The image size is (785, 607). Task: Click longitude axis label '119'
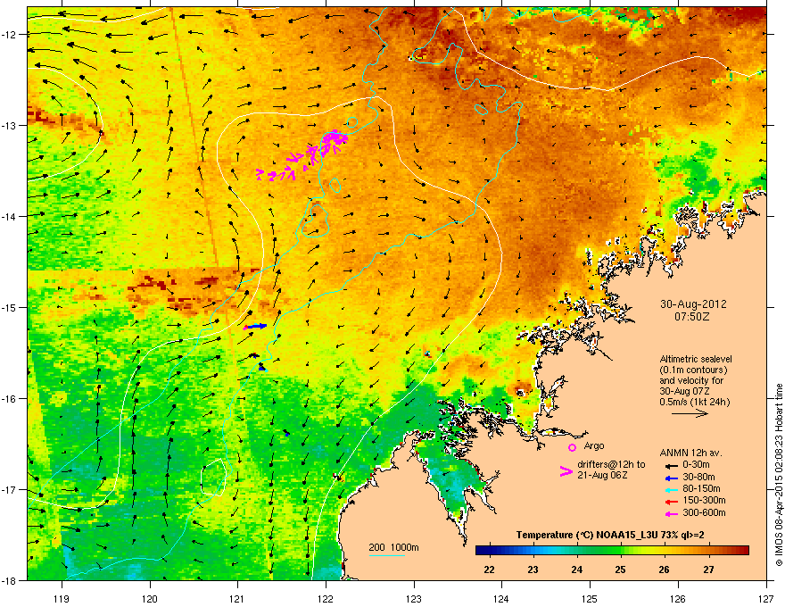point(61,599)
